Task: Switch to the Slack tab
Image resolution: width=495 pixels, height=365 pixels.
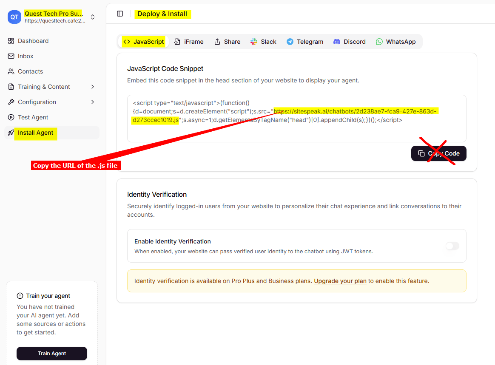Action: tap(263, 42)
